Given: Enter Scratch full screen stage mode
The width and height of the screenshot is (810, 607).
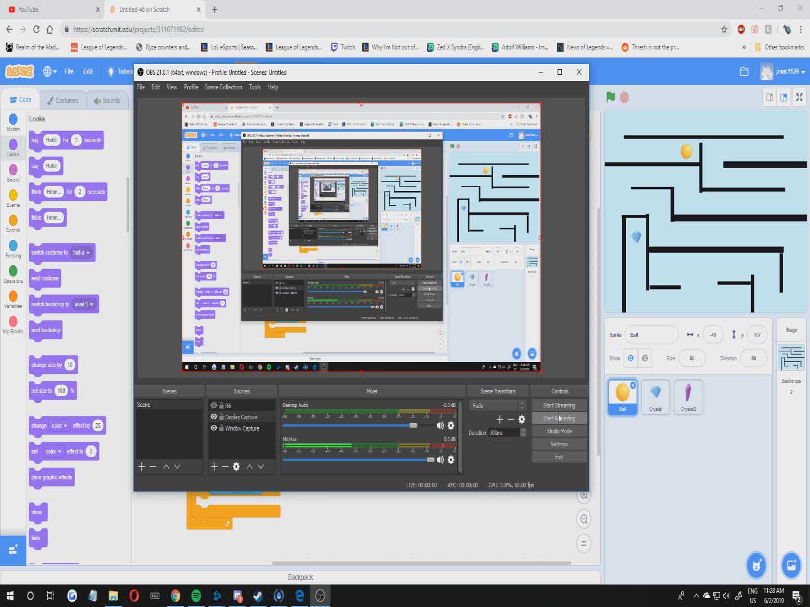Looking at the screenshot, I should 799,97.
